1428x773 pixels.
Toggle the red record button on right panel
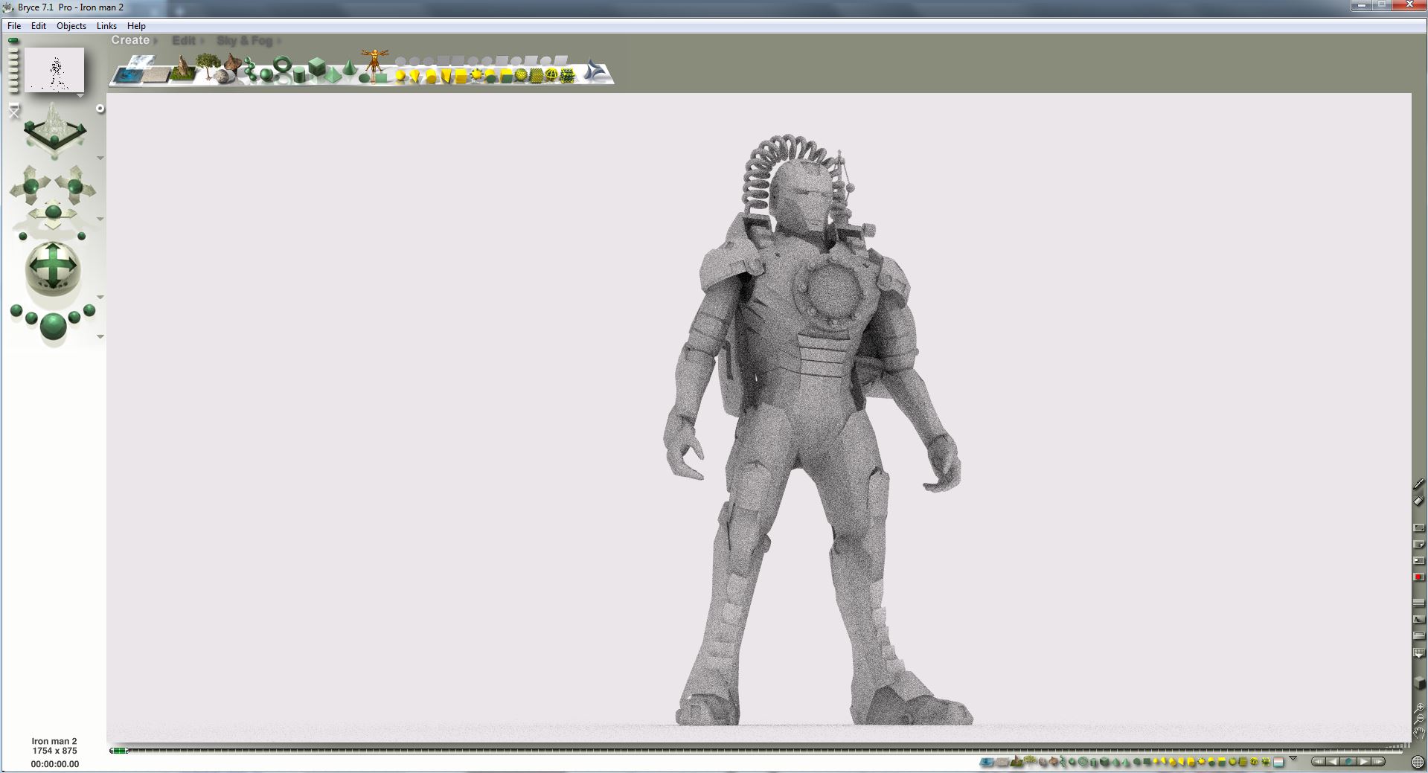pyautogui.click(x=1419, y=577)
